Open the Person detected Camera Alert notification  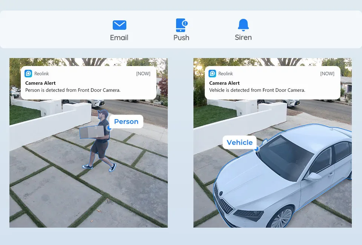tap(88, 83)
